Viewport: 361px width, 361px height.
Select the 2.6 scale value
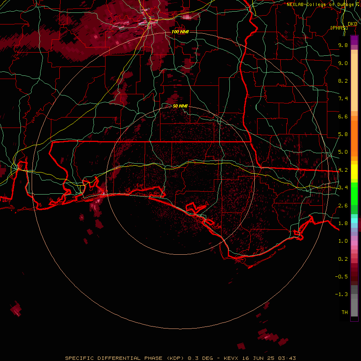pyautogui.click(x=343, y=206)
